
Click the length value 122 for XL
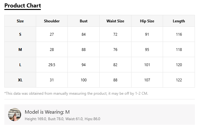pyautogui.click(x=179, y=80)
